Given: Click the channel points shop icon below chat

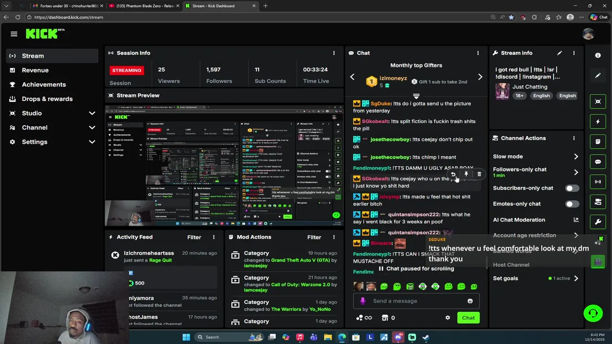Looking at the screenshot, I should [385, 318].
